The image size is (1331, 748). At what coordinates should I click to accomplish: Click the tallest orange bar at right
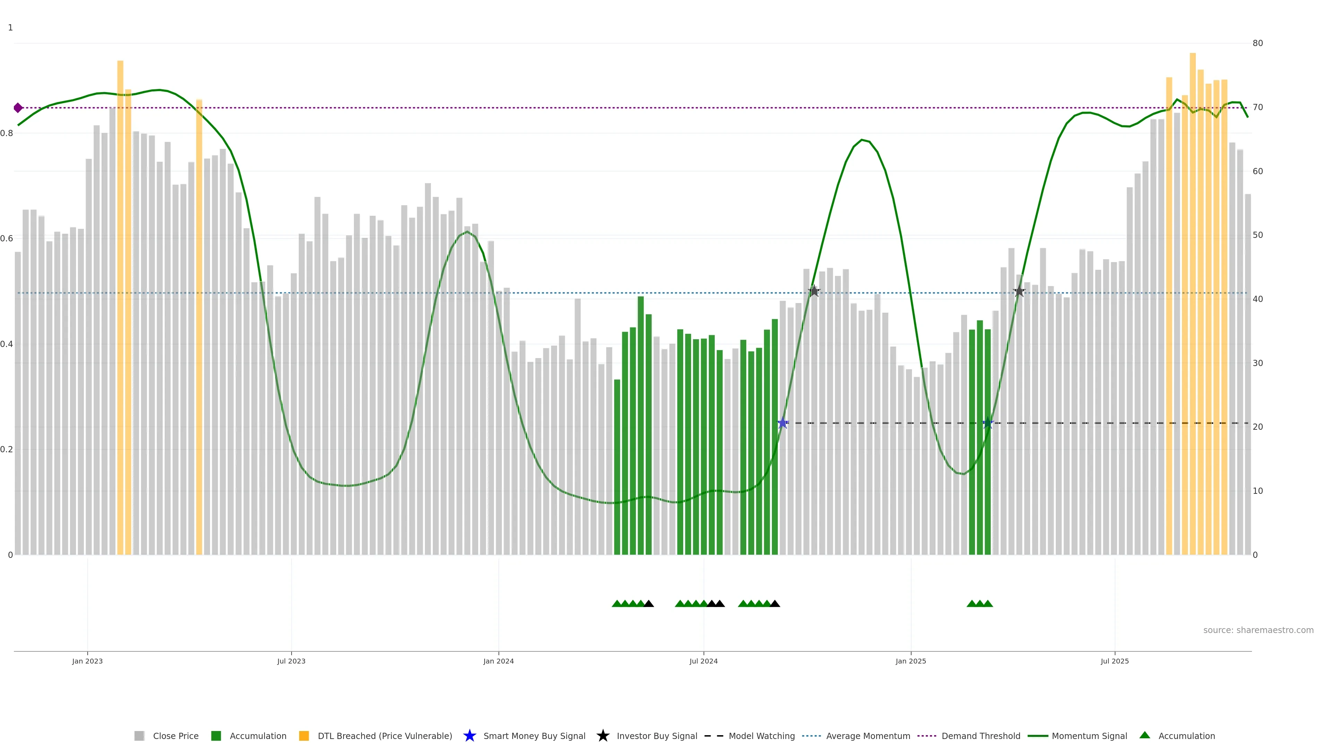click(1192, 258)
